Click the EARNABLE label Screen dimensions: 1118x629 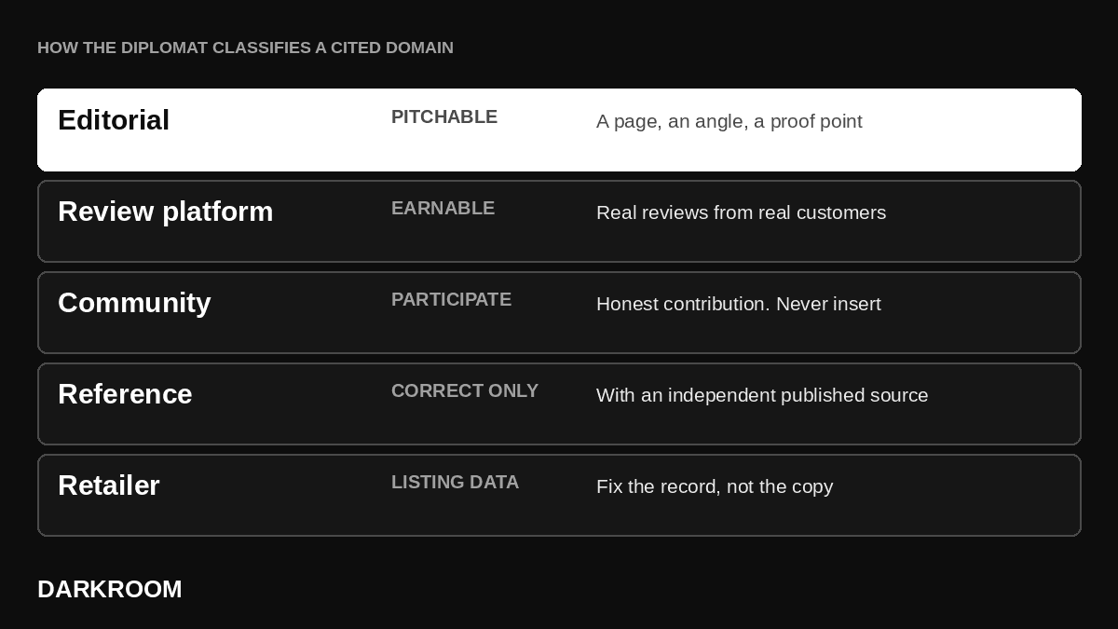tap(443, 208)
